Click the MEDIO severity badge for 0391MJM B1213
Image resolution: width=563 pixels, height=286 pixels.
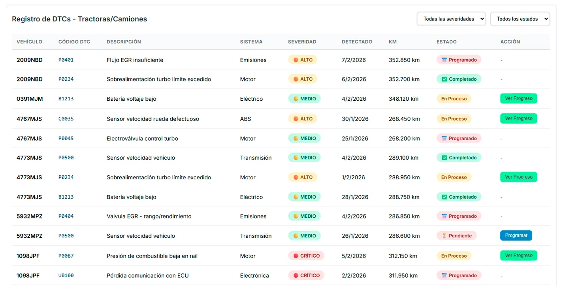tap(304, 99)
